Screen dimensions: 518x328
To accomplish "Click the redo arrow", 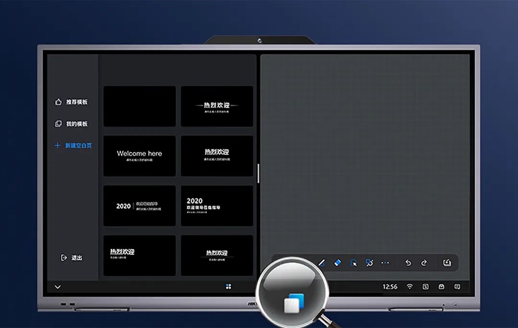I will [424, 263].
